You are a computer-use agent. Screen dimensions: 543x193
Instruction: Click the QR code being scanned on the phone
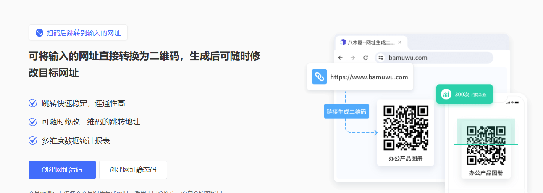(486, 145)
